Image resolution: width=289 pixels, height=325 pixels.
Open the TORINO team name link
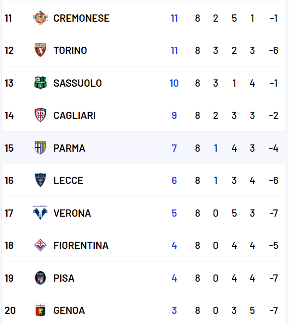point(70,51)
